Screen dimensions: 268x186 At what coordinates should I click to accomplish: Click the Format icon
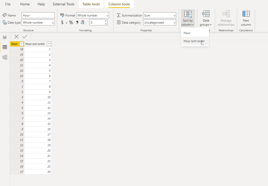(62, 15)
